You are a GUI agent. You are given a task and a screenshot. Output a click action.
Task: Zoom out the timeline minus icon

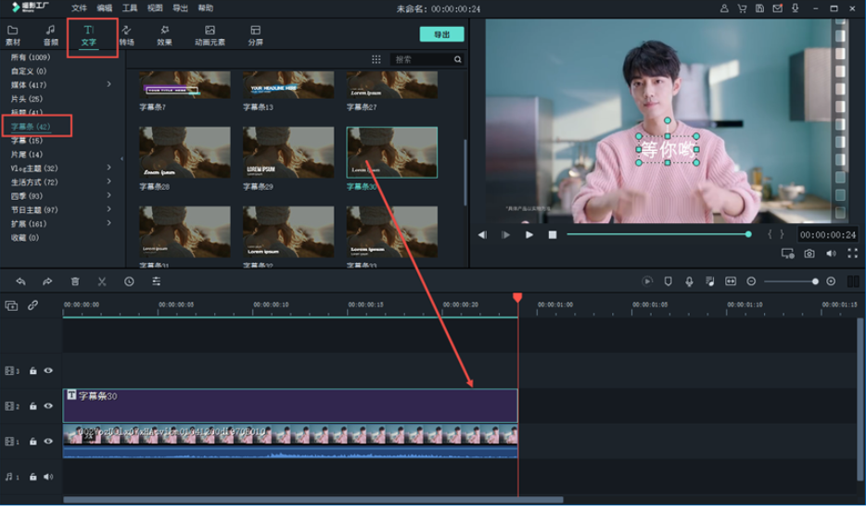(751, 281)
